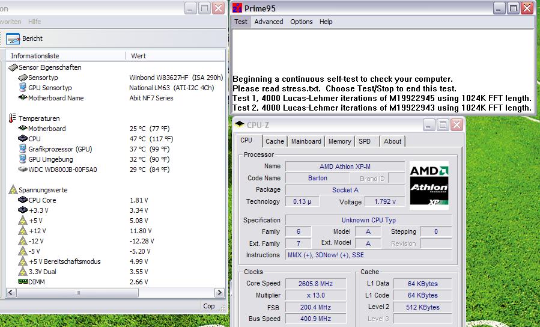
Task: Click the Bericht toolbar button label
Action: (x=32, y=38)
